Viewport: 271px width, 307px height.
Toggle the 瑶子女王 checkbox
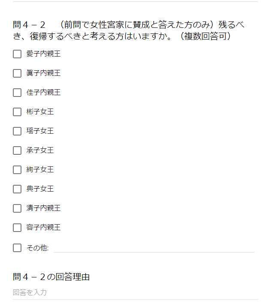[x=17, y=131]
